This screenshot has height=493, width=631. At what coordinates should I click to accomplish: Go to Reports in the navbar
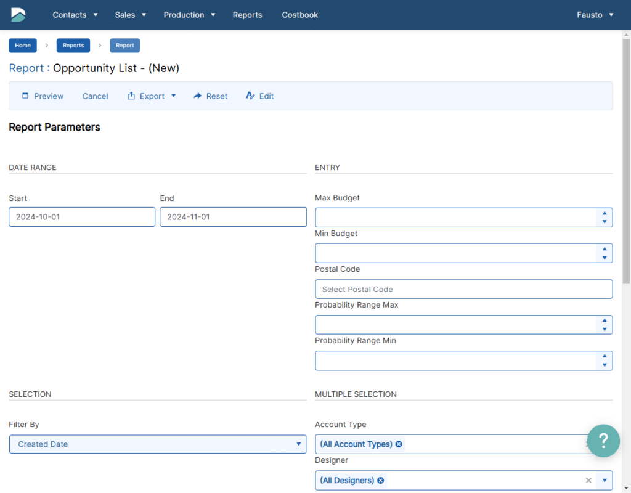point(247,15)
